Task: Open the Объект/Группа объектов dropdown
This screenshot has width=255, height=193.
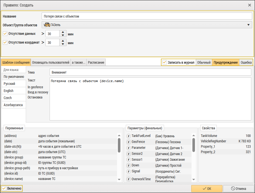Action: click(x=248, y=25)
